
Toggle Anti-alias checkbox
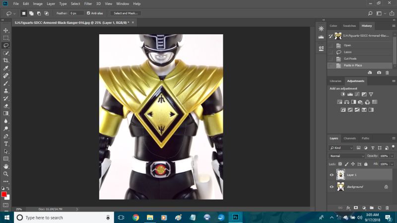tap(88, 13)
